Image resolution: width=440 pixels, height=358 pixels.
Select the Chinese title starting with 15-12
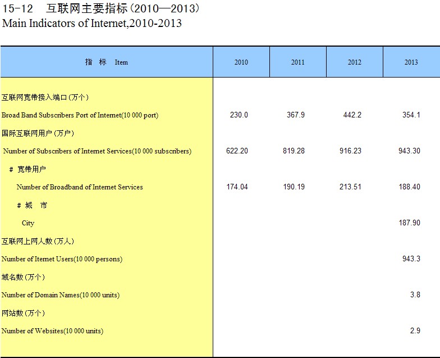101,9
